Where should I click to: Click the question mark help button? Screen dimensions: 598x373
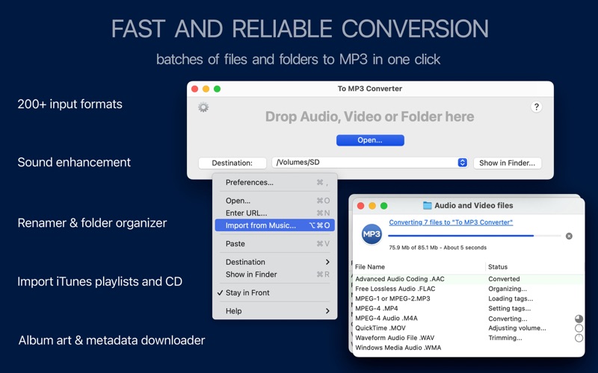click(x=536, y=107)
